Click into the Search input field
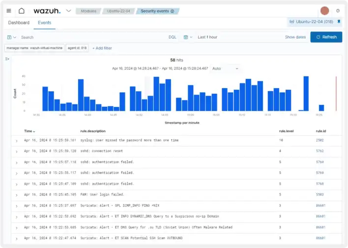Viewport: 348px width, 248px height. [x=93, y=37]
